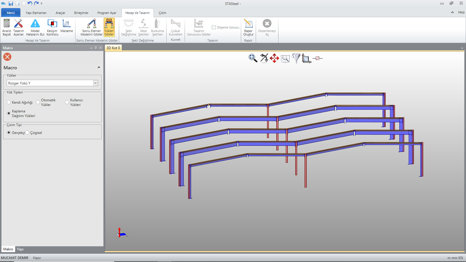Click the funnel filter icon in viewport

(x=296, y=58)
